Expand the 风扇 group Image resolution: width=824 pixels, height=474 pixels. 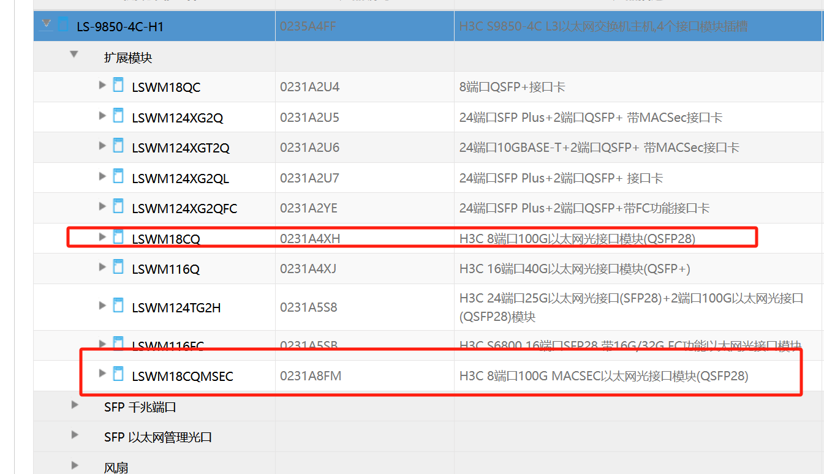75,465
